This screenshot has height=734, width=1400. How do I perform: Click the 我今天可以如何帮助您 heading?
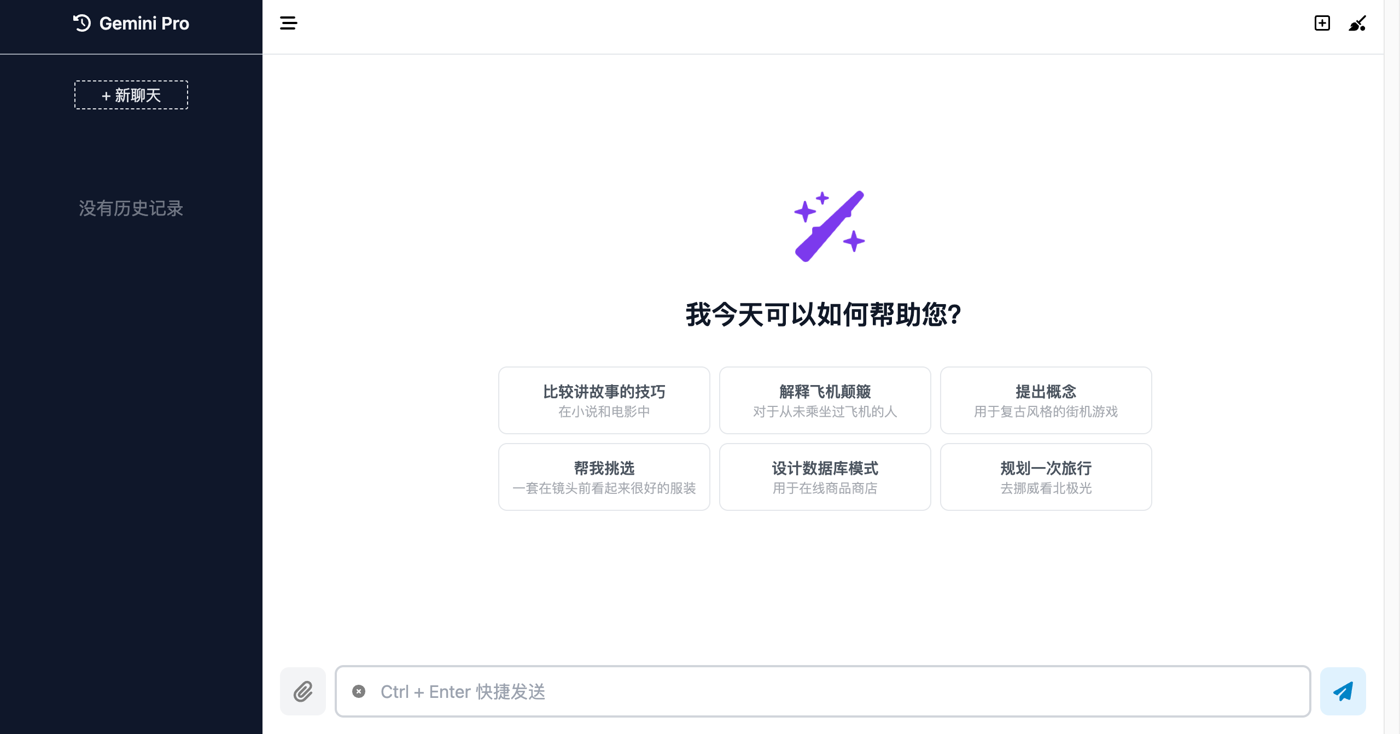(824, 315)
